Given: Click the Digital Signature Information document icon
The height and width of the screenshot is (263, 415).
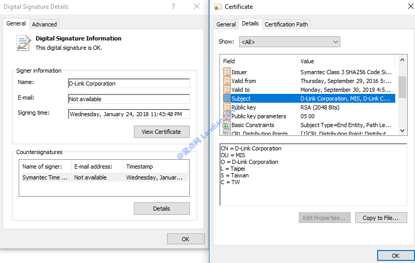Looking at the screenshot, I should (23, 43).
